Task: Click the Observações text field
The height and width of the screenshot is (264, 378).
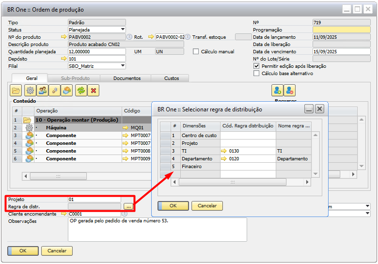Action: [x=157, y=229]
